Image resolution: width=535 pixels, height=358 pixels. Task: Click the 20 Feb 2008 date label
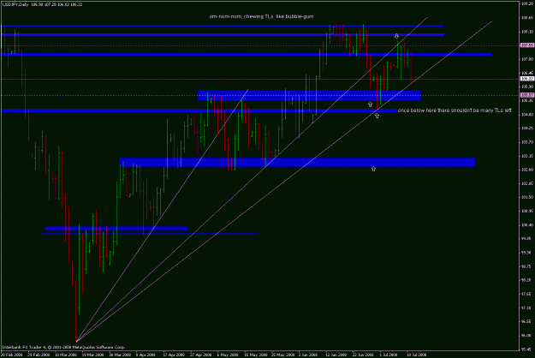point(12,355)
